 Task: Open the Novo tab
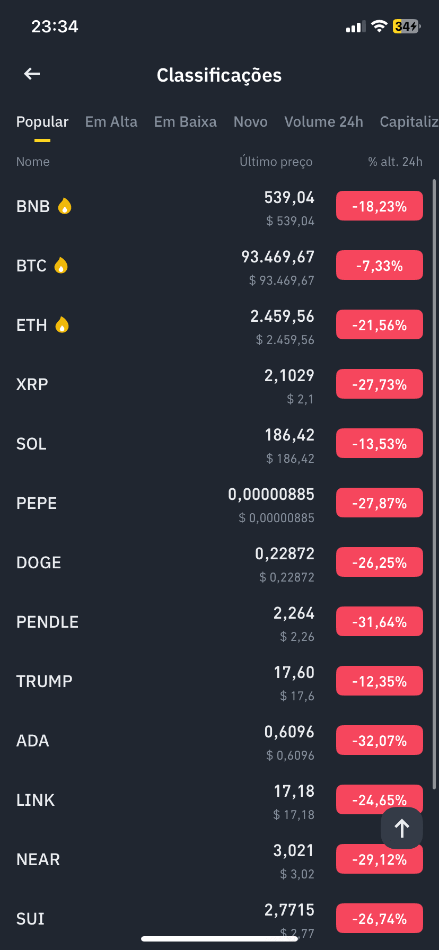pyautogui.click(x=251, y=122)
